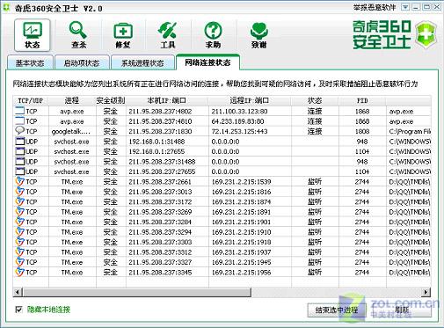Image resolution: width=444 pixels, height=328 pixels.
Task: Click the 360 shield logo icon
Action: (x=426, y=34)
